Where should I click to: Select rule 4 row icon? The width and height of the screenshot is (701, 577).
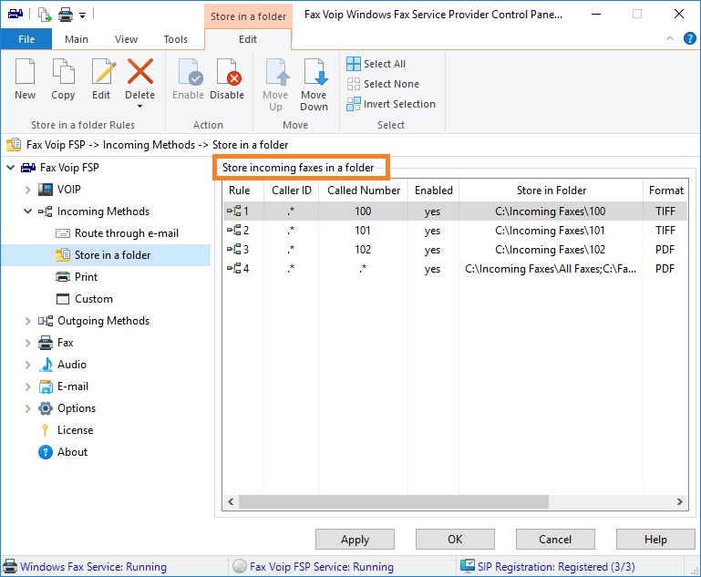pos(233,269)
